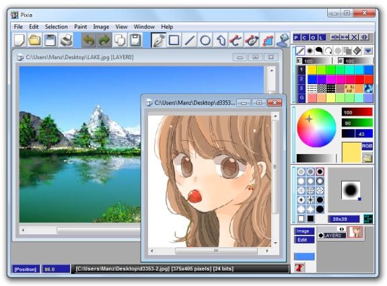
Task: Choose the eraser mode
Action: (x=357, y=51)
